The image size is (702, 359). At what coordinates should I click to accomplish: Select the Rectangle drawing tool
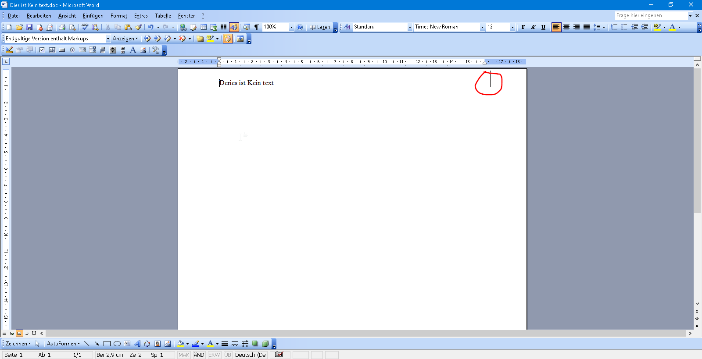(x=107, y=344)
